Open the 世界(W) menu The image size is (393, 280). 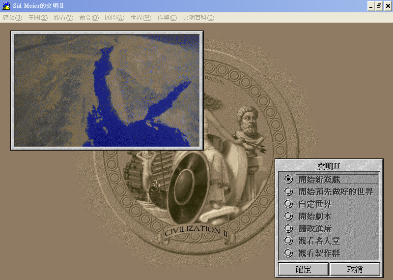[140, 18]
